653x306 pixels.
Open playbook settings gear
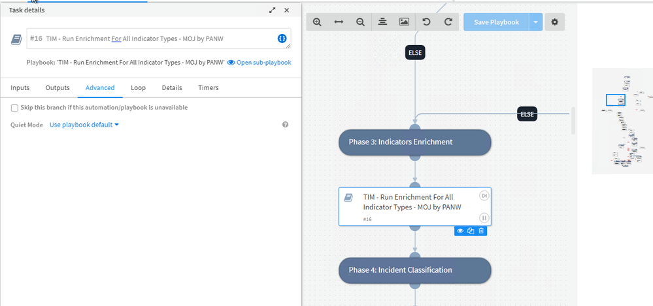[555, 22]
